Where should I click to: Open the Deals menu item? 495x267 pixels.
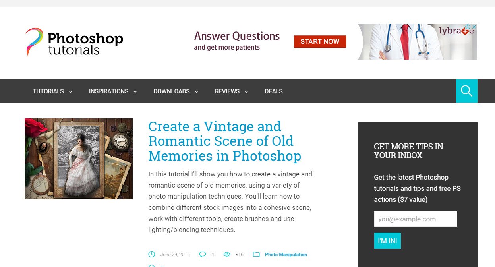point(274,91)
